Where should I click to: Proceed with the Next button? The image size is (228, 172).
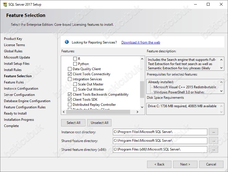point(185,164)
